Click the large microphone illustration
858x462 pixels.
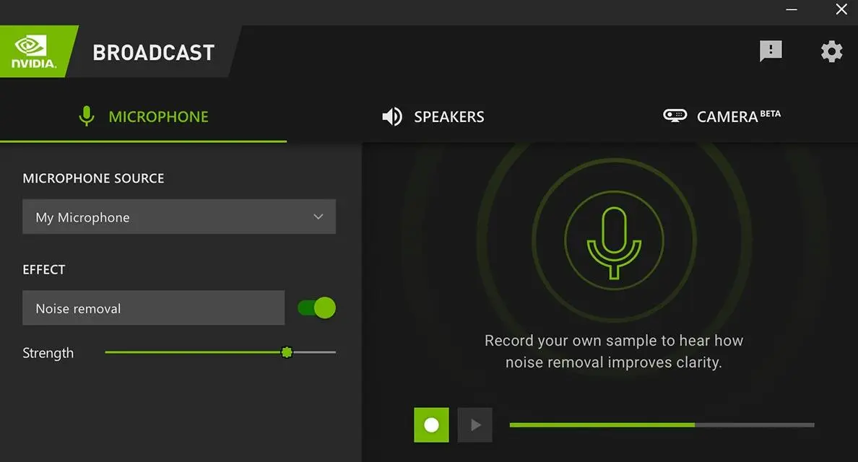tap(614, 243)
